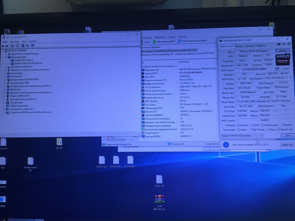Click the back arrow in Device Manager toolbar

3,45
